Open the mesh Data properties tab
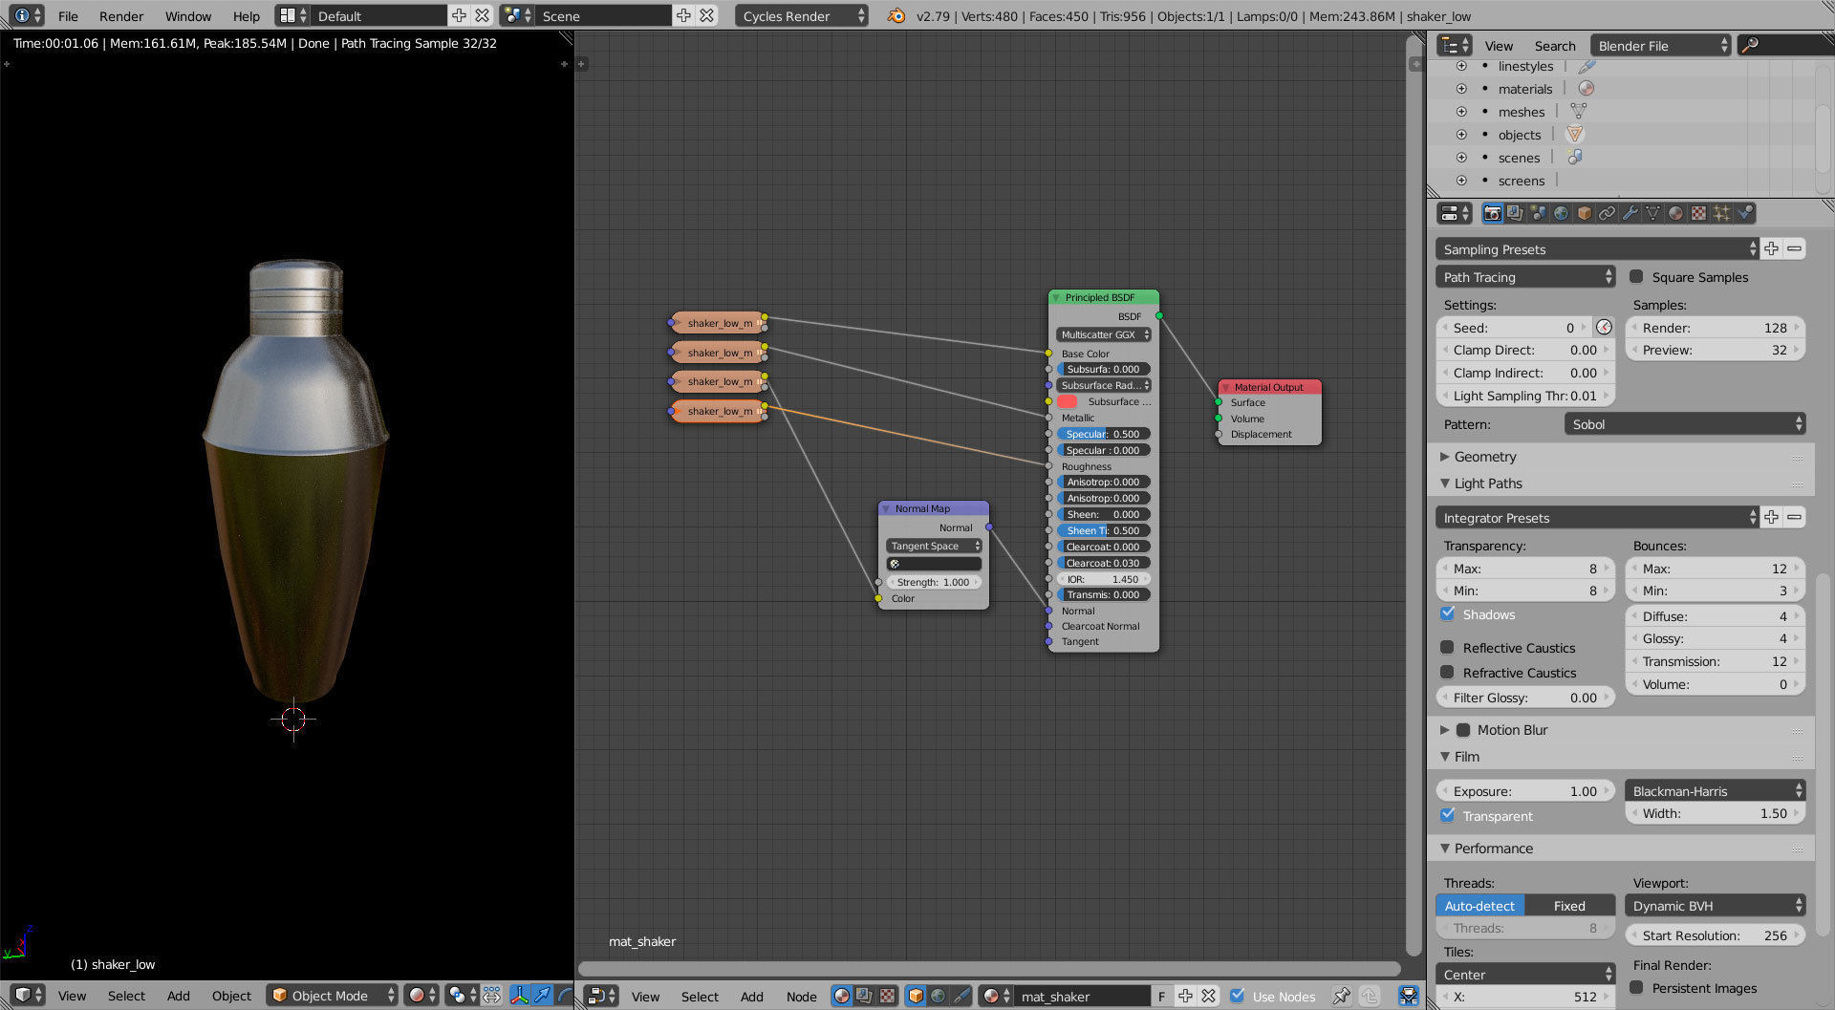 (1652, 213)
